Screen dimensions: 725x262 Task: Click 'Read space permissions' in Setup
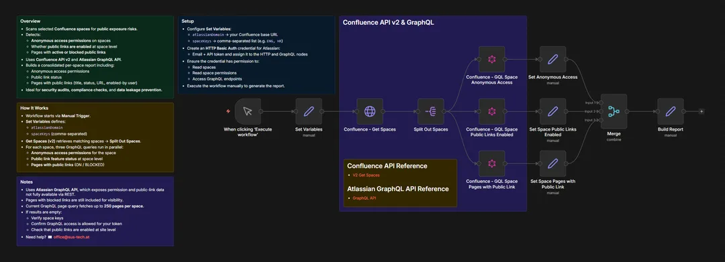click(215, 73)
